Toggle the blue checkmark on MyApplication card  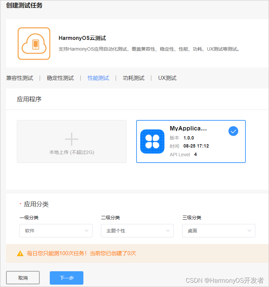pyautogui.click(x=233, y=131)
